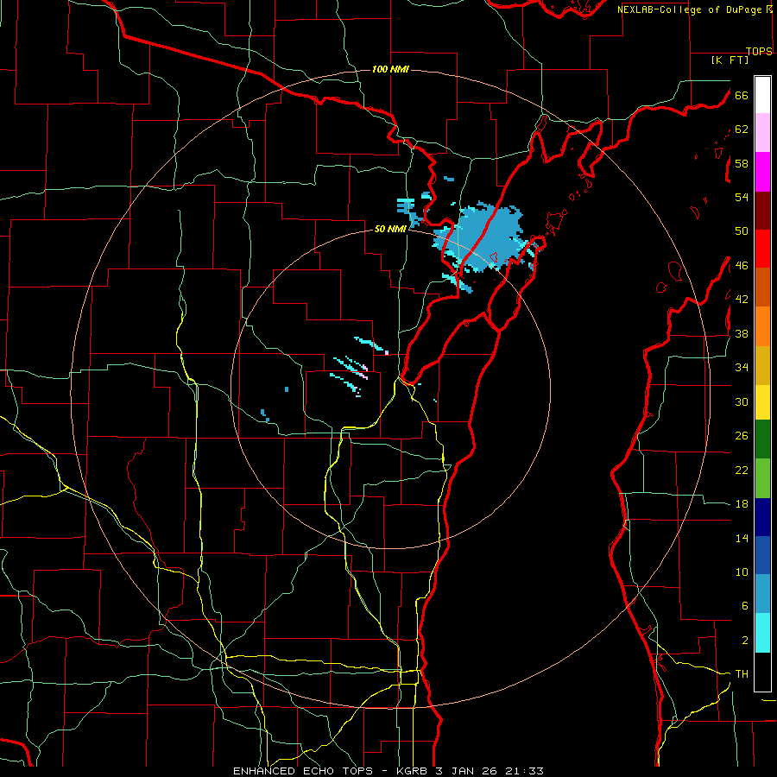
Task: Select the bright red legend segment
Action: [762, 249]
